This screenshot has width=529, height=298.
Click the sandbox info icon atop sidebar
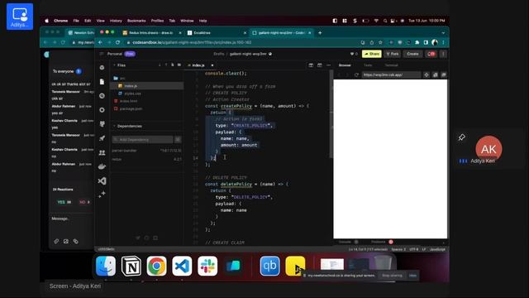(102, 68)
